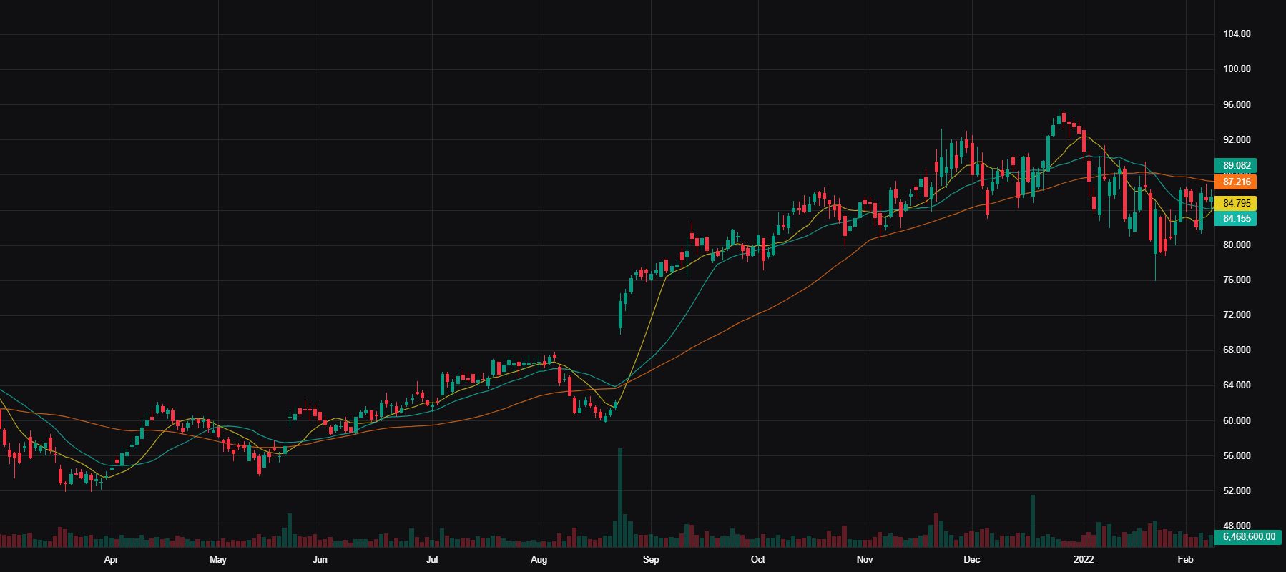This screenshot has width=1286, height=572.
Task: Click the 2022 label on time axis
Action: coord(1084,560)
